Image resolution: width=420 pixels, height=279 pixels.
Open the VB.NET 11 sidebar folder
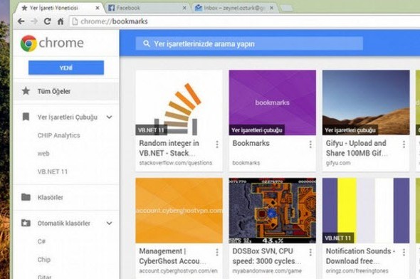point(53,172)
